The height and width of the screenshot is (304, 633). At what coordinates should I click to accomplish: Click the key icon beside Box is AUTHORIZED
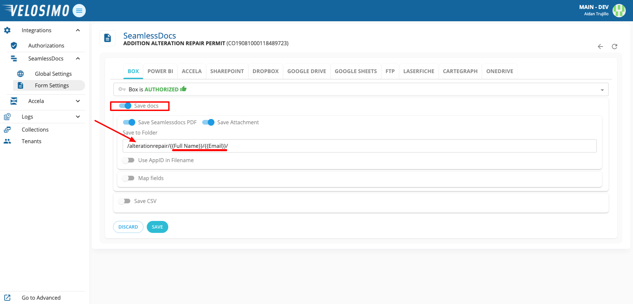pos(122,89)
